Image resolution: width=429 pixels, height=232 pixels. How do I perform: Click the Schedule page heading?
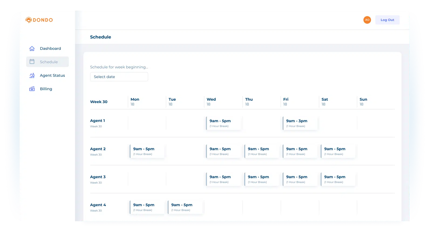pos(100,37)
